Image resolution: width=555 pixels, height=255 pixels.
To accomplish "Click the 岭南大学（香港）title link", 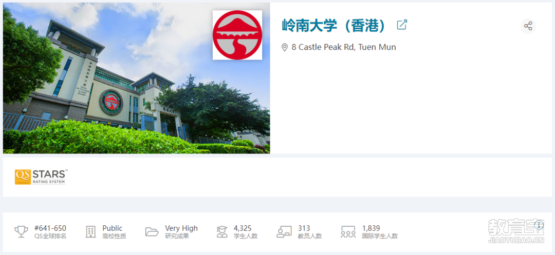I will coord(334,26).
